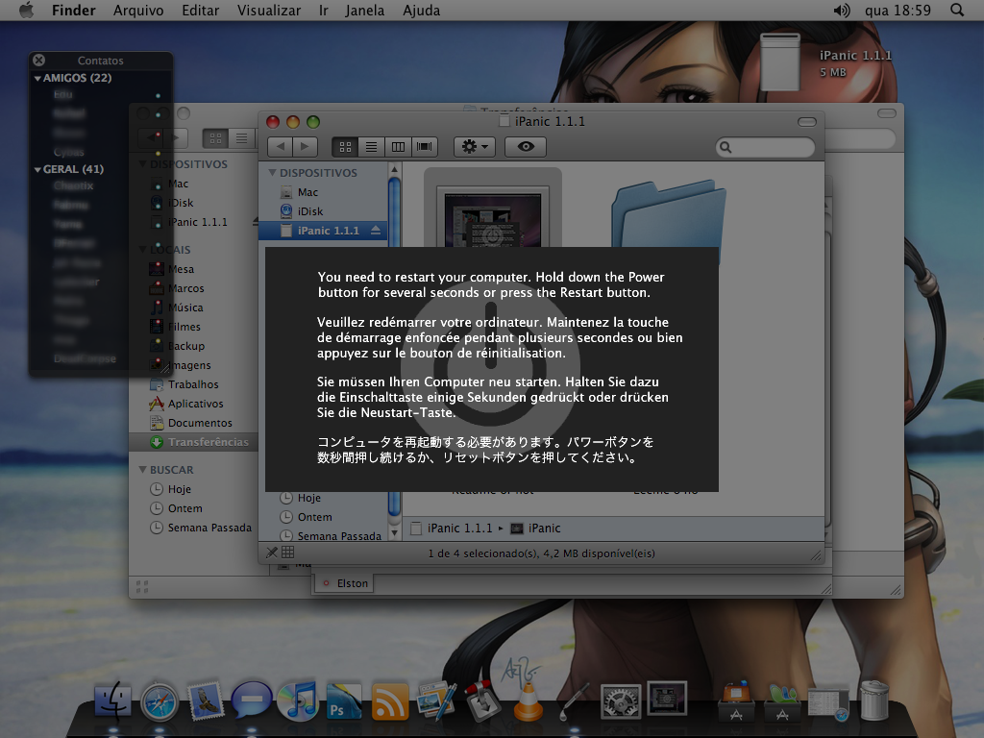Switch iPanic window to list view
This screenshot has width=984, height=738.
tap(372, 147)
